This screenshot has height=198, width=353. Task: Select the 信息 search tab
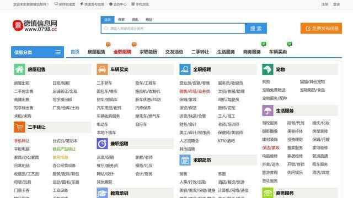pos(108,20)
